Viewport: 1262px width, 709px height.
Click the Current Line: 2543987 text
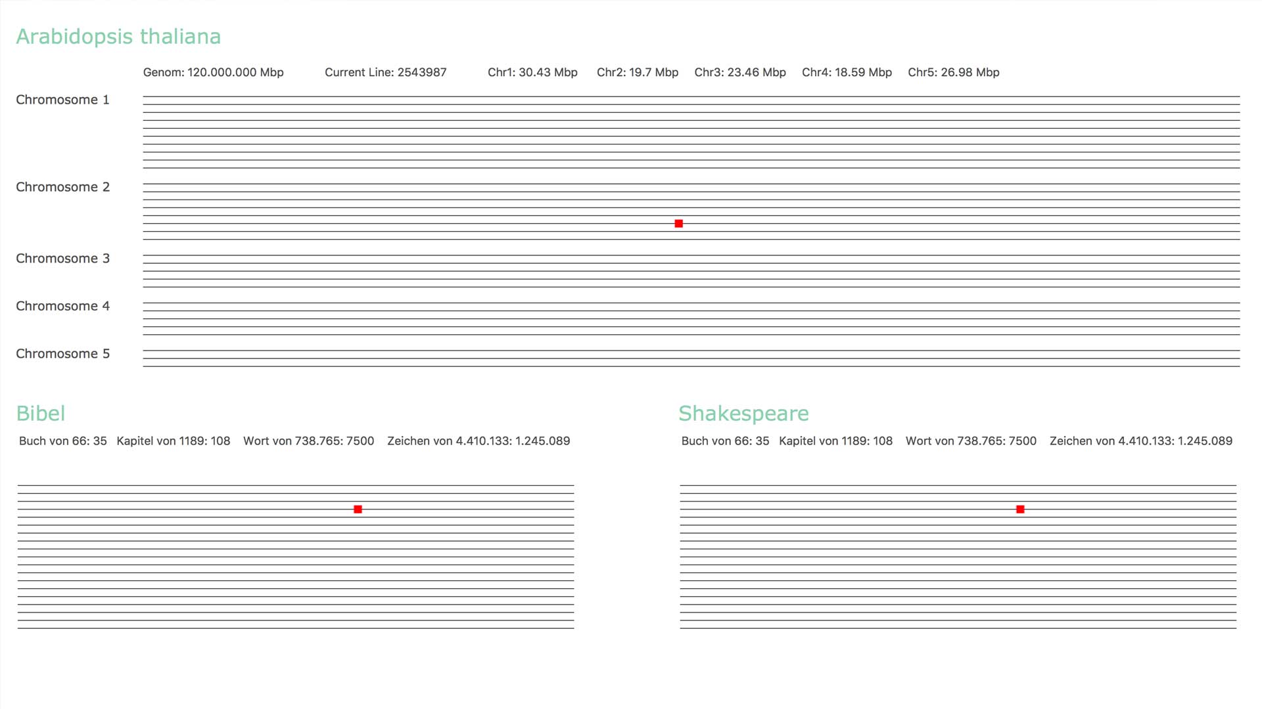[x=385, y=72]
